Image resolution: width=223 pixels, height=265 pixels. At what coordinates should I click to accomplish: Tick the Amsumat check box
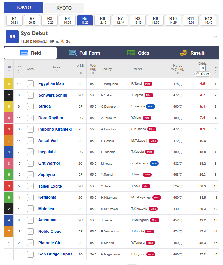tap(31, 220)
